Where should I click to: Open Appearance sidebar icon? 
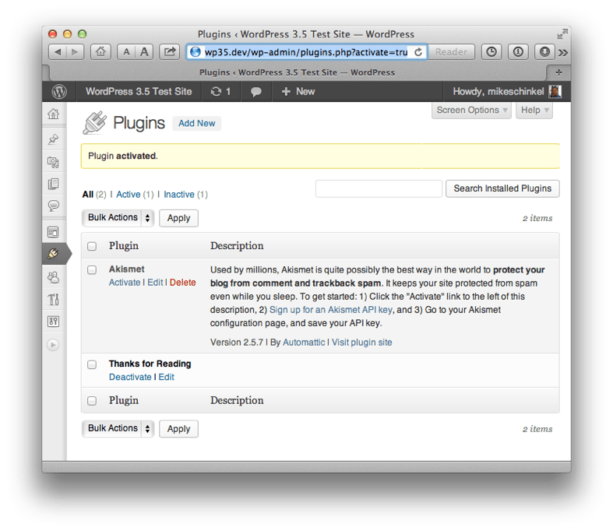pos(54,232)
